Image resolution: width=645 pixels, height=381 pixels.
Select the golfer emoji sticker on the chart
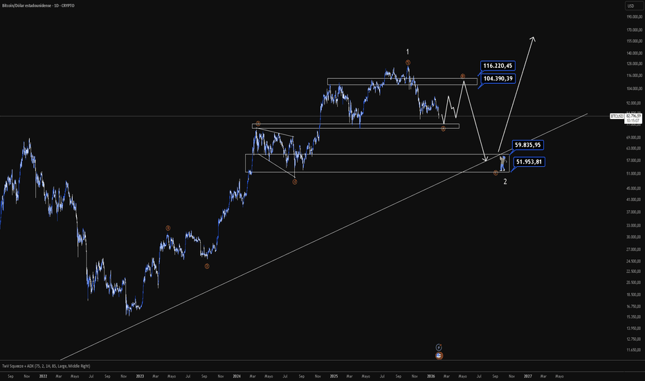pos(502,163)
